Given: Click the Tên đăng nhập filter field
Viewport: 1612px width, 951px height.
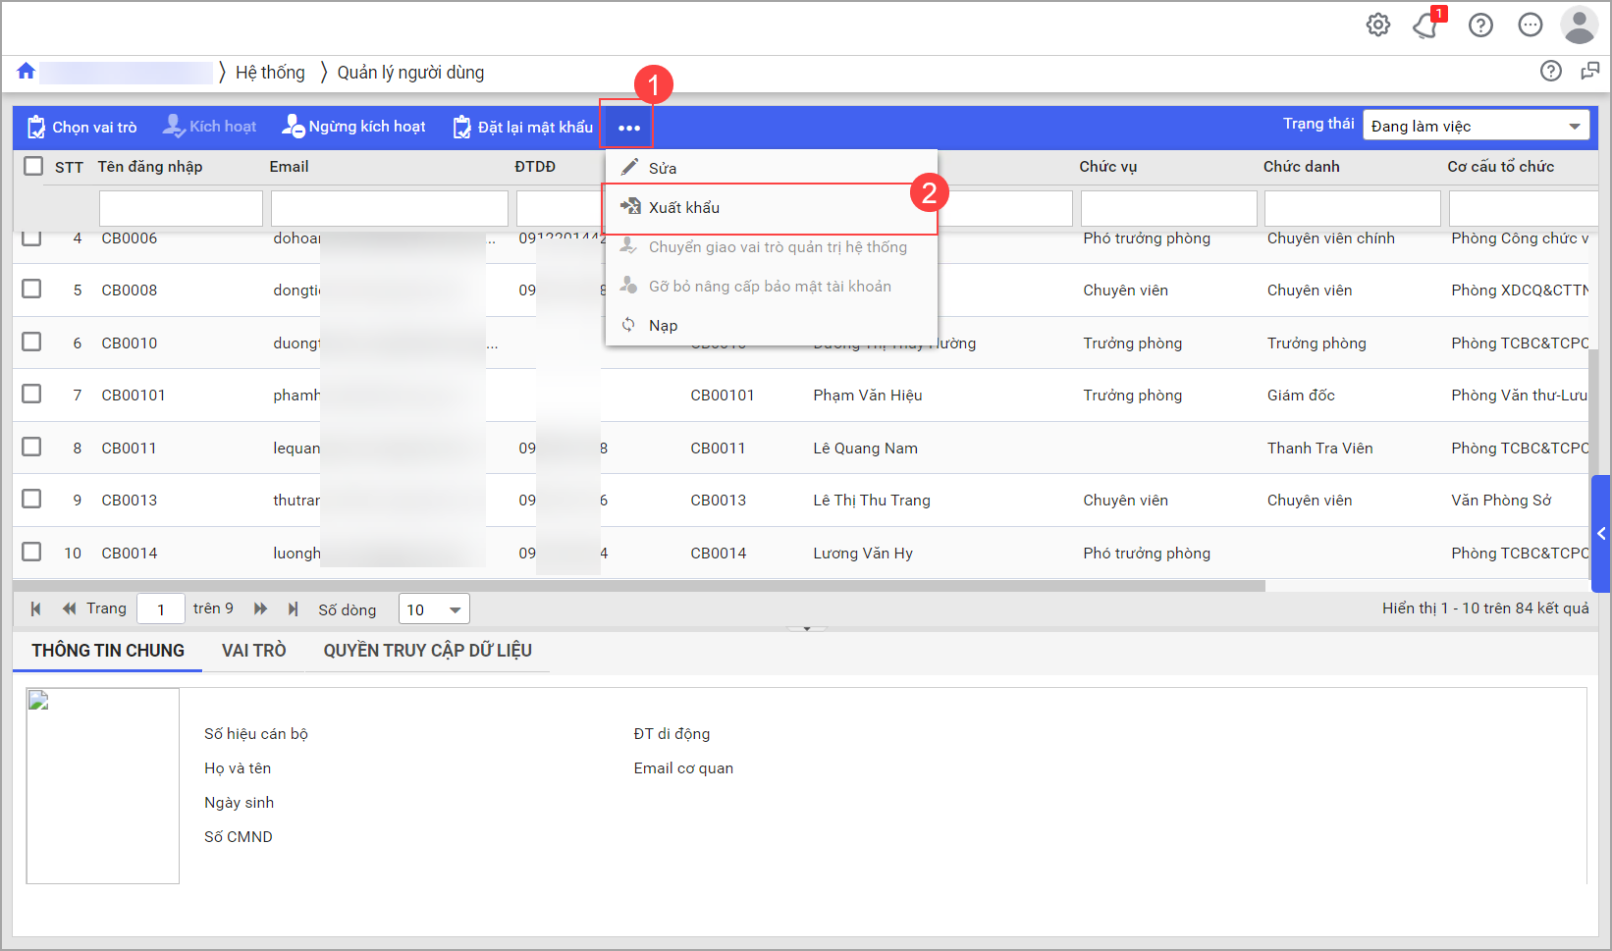Looking at the screenshot, I should 181,209.
